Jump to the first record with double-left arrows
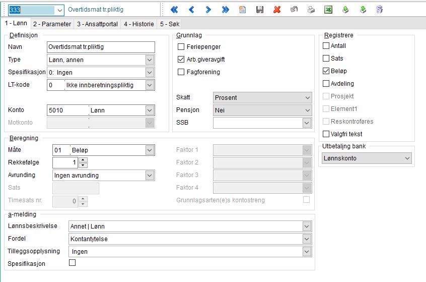Image resolution: width=426 pixels, height=282 pixels. click(174, 10)
